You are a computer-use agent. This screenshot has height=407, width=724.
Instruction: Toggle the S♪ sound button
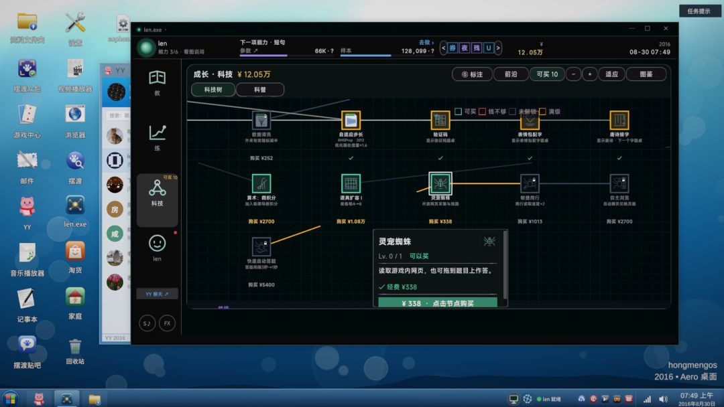[147, 323]
